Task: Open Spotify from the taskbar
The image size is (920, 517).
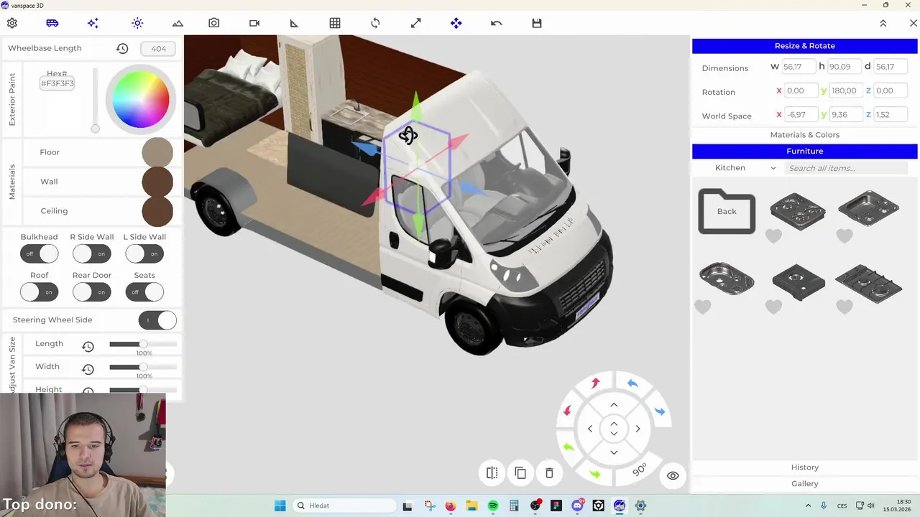Action: tap(493, 506)
